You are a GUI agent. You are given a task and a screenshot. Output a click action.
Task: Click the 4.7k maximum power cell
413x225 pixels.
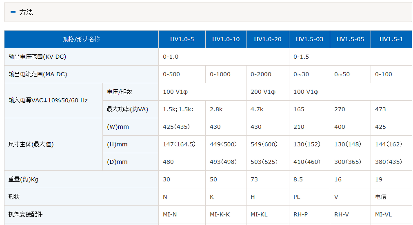coord(257,109)
